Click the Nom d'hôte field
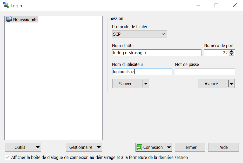243x163 pixels. pyautogui.click(x=157, y=53)
